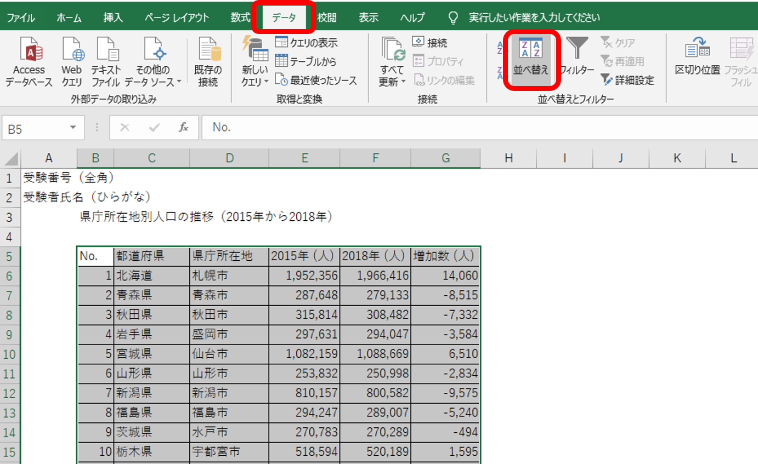The image size is (758, 464).
Task: Click cell 1,952,356
Action: (x=304, y=276)
